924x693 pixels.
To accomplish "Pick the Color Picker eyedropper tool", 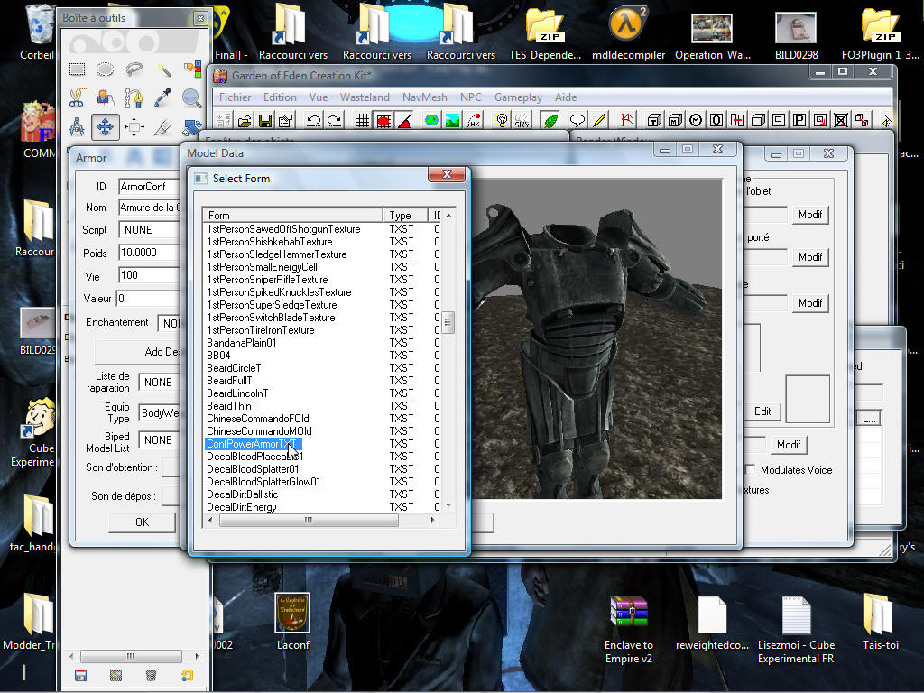I will (163, 97).
